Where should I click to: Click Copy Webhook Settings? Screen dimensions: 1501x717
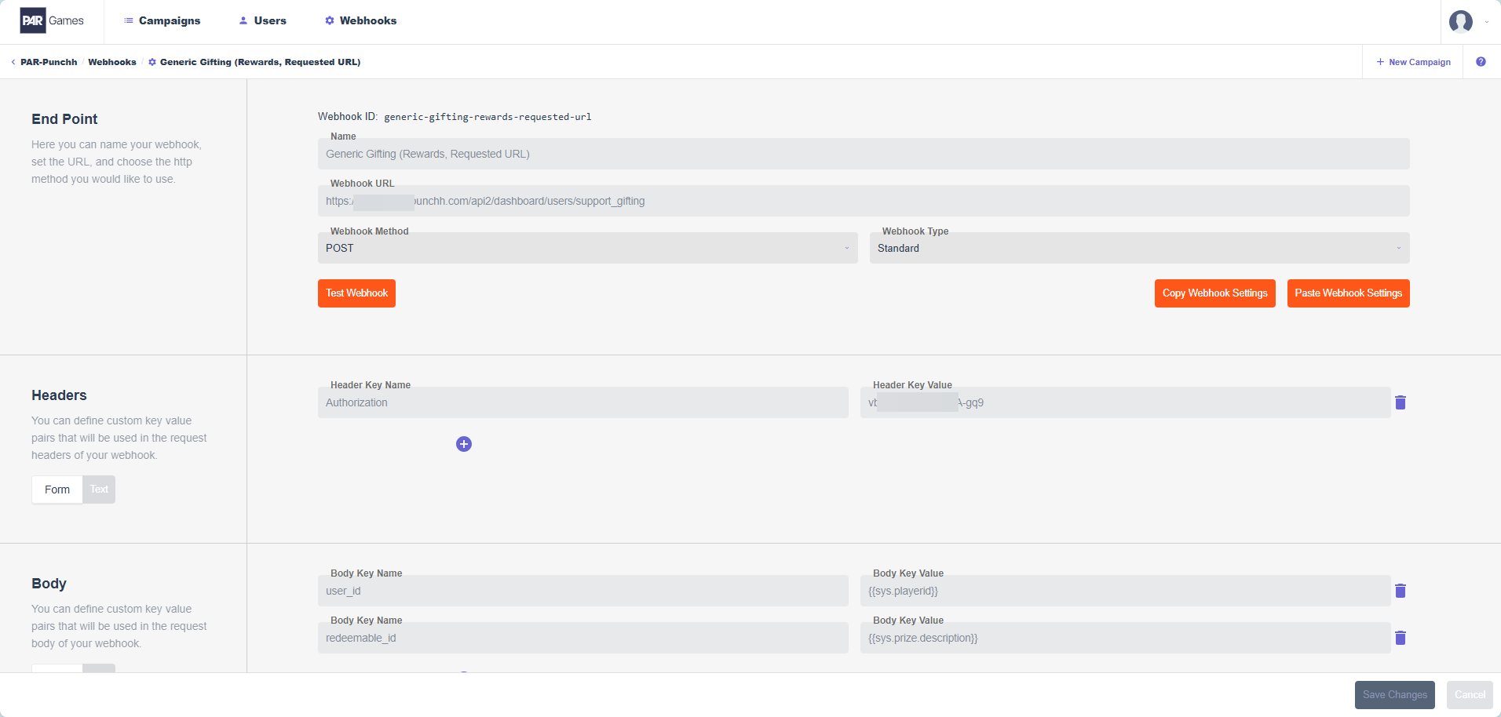[x=1214, y=293]
